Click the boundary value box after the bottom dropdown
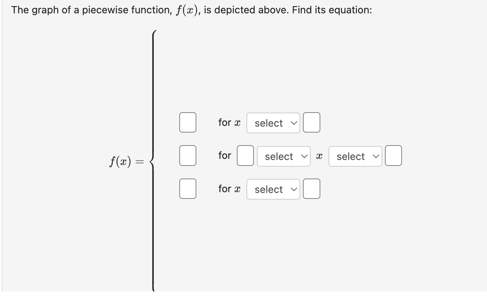Image resolution: width=487 pixels, height=297 pixels. click(311, 189)
